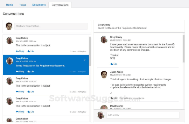189x124 pixels.
Task: Click Jason Arden's avatar in the thread
Action: point(104,75)
